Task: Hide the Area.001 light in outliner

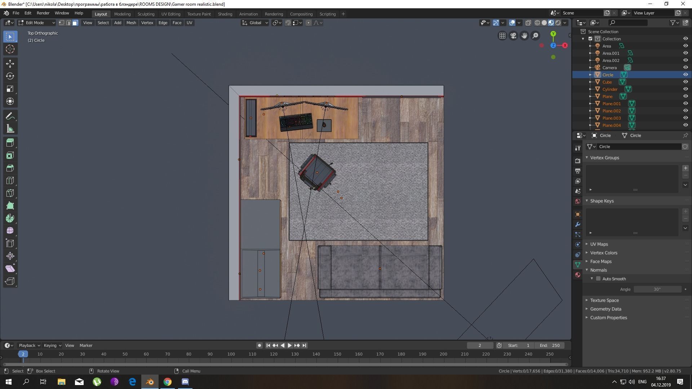Action: [x=686, y=53]
